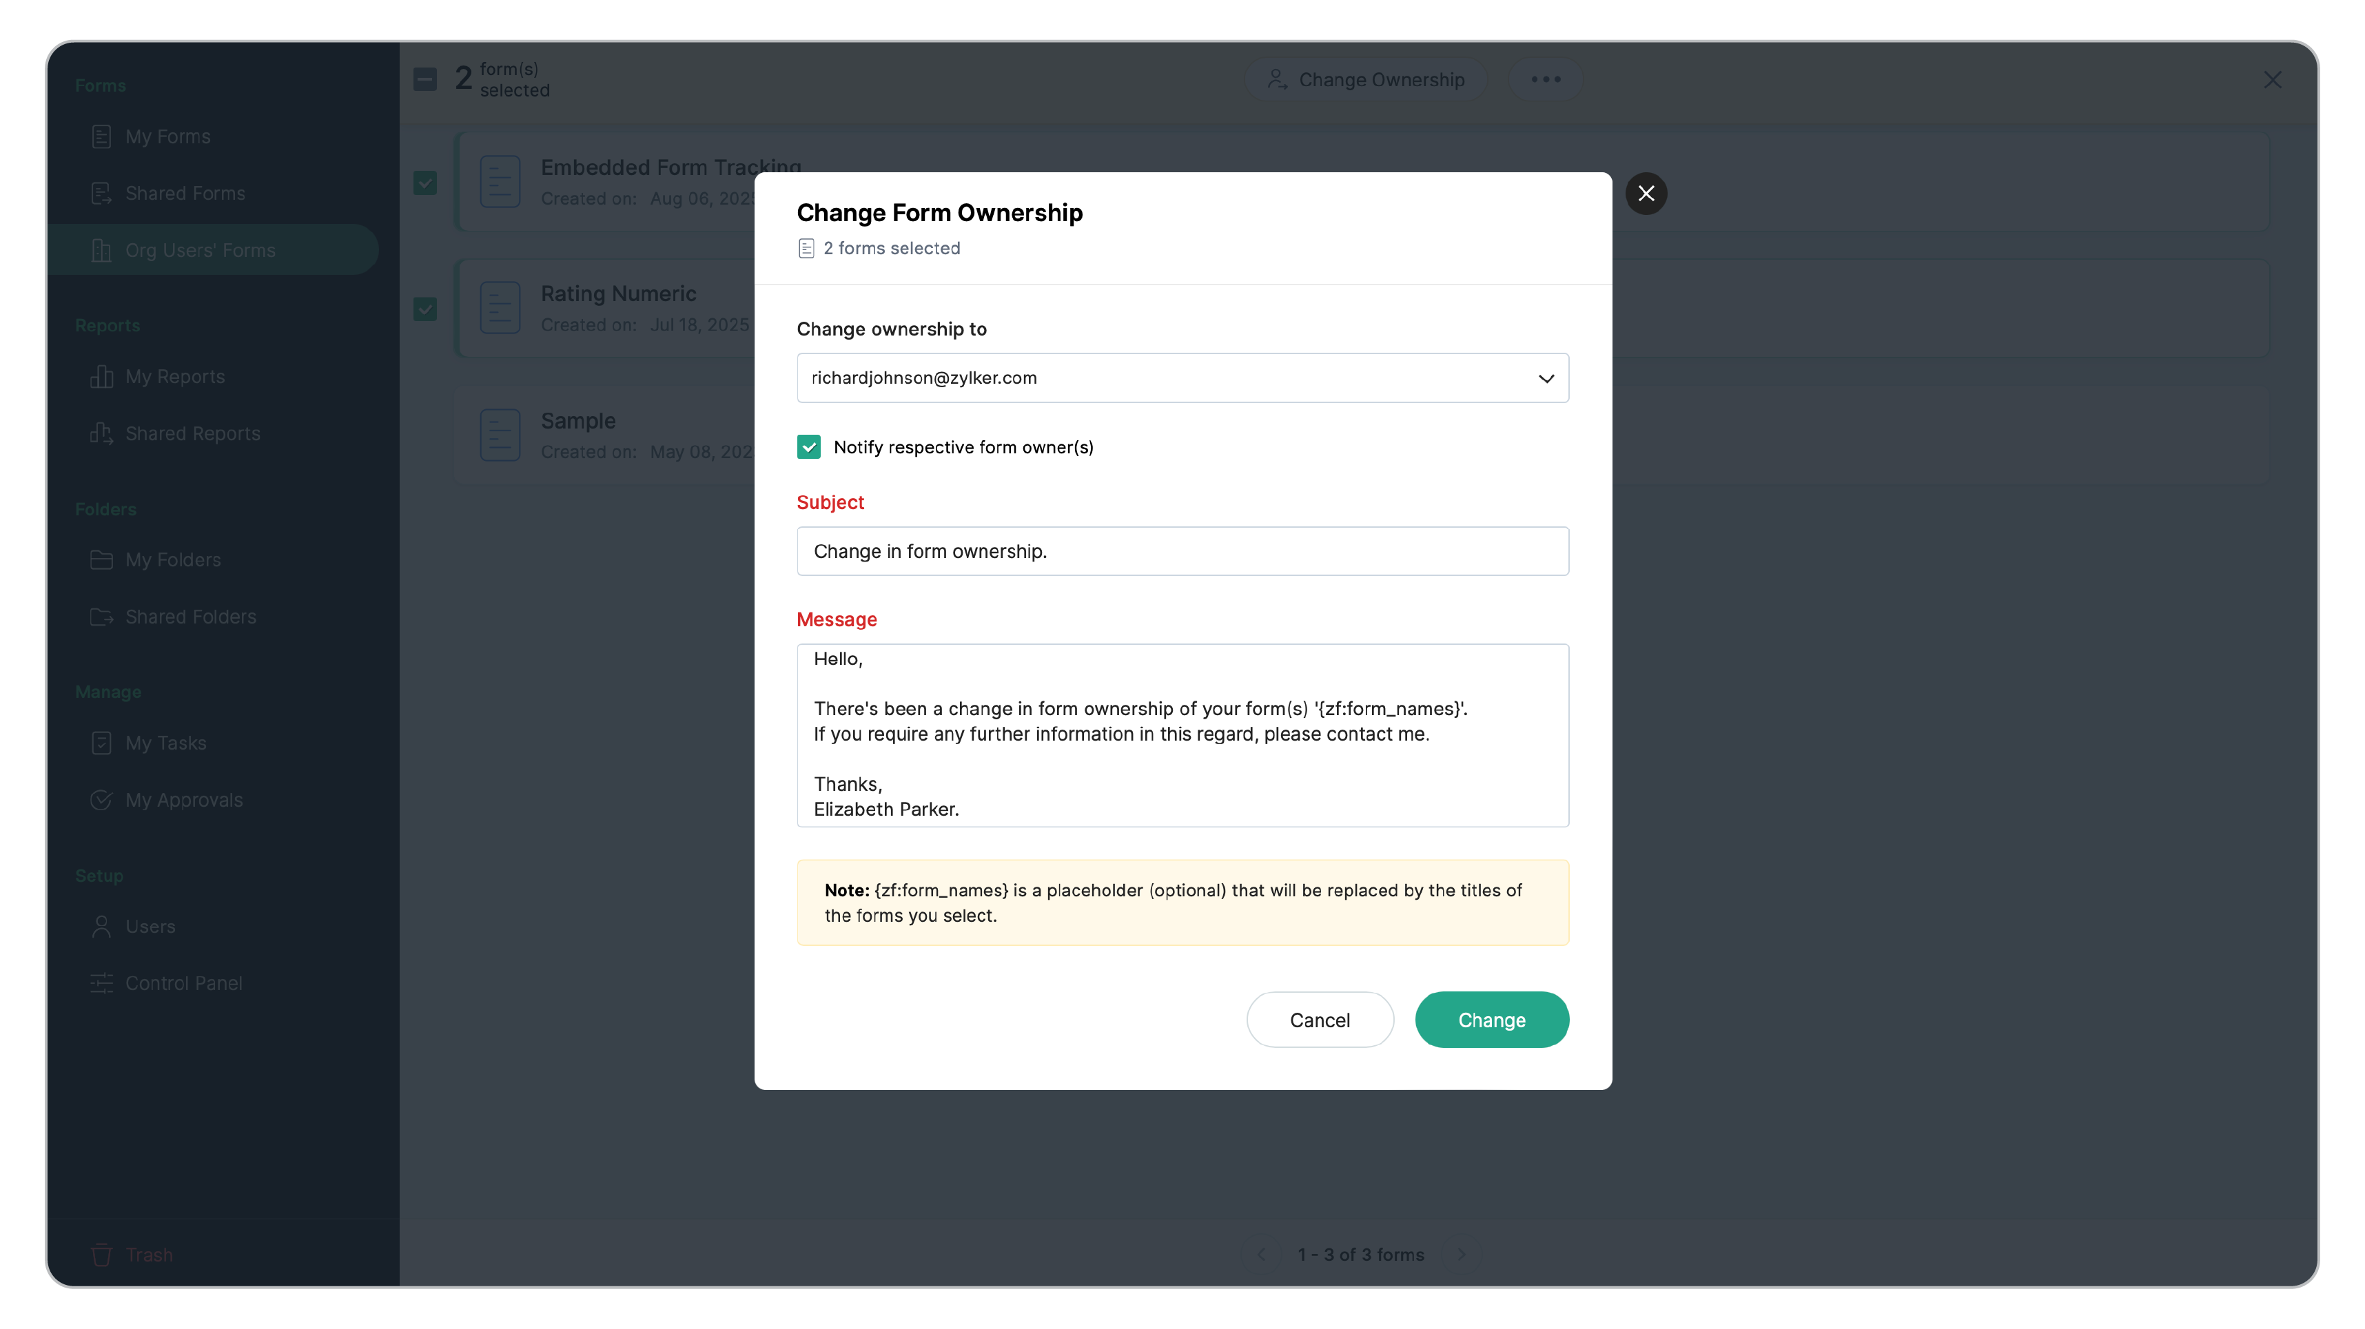Click into the Subject text field

pyautogui.click(x=1182, y=552)
